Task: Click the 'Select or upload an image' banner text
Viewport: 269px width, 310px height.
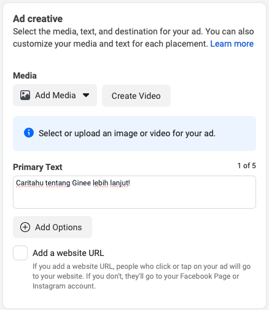Action: [x=127, y=133]
